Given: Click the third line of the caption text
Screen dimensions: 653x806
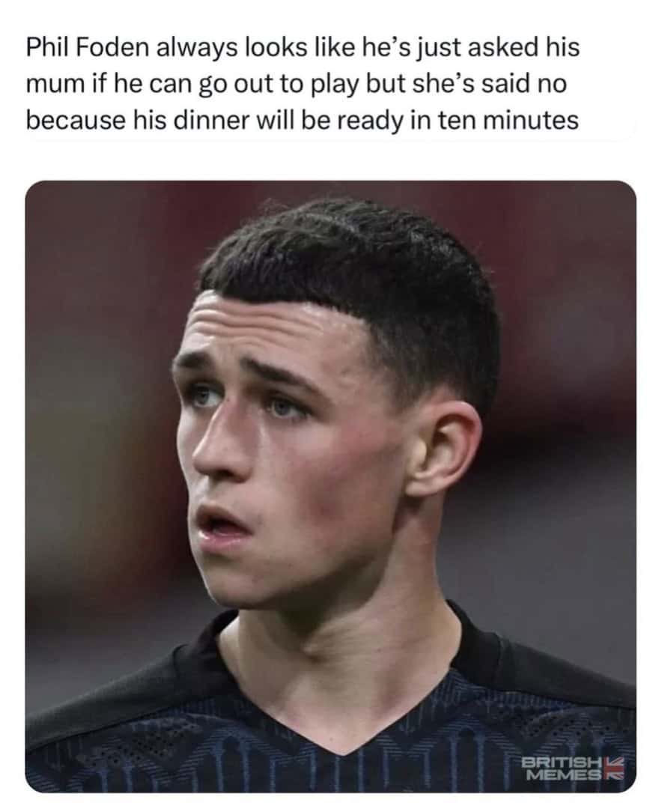Looking at the screenshot, I should (x=303, y=119).
